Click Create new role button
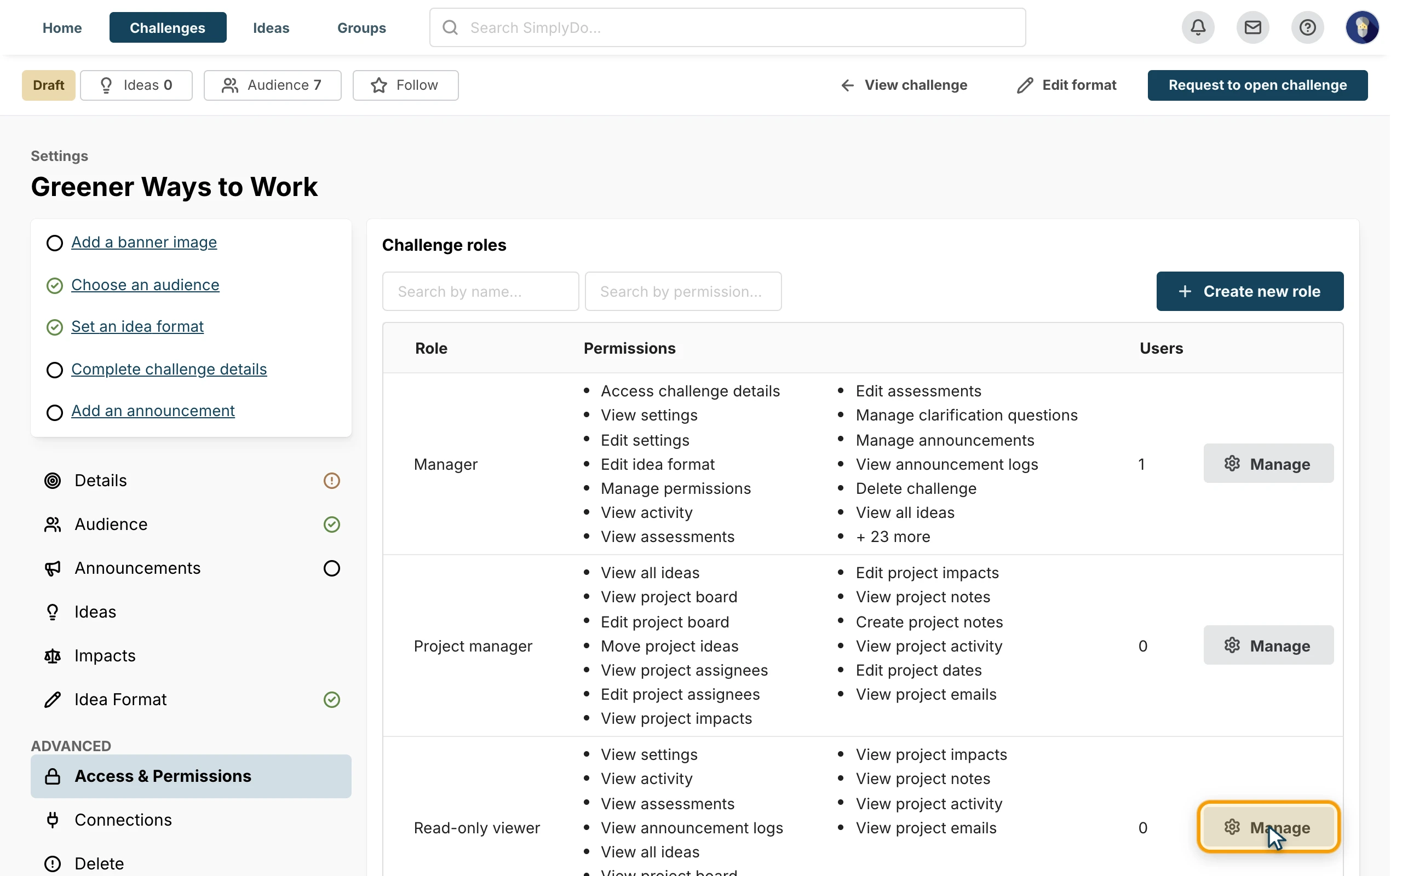Screen dimensions: 1402x876 (1250, 291)
